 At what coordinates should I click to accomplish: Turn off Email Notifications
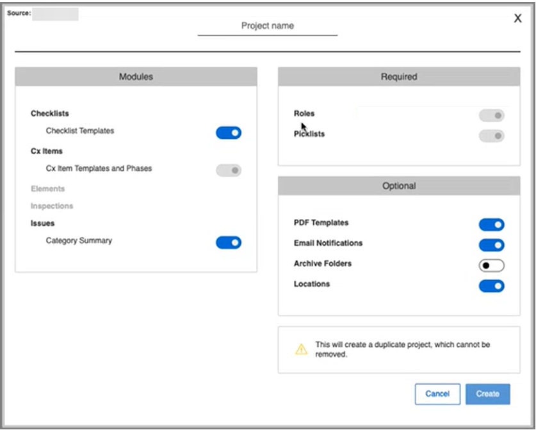point(492,245)
